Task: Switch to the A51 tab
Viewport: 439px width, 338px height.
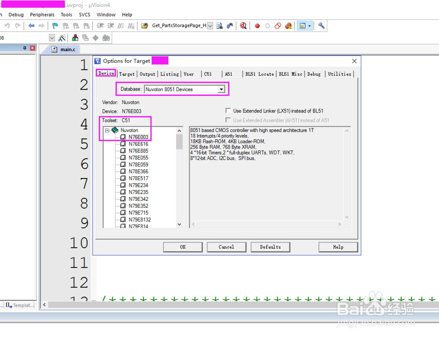Action: point(229,74)
